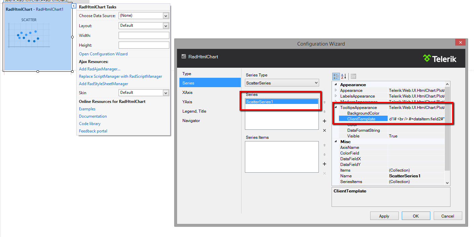Click the Height input field
Screen dimensions: 474x237
point(144,45)
